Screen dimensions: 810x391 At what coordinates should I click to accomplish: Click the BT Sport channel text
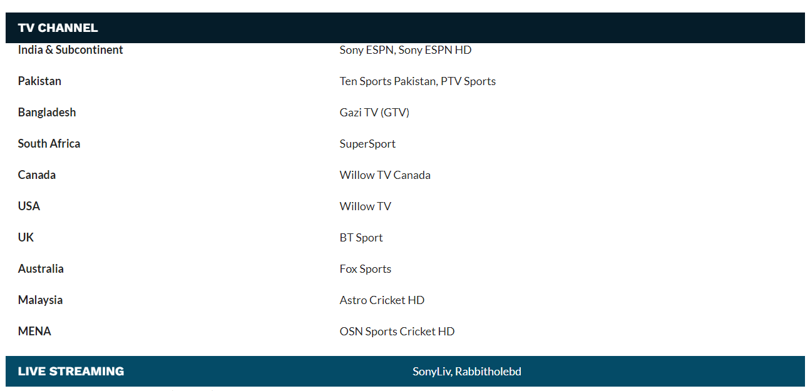point(361,238)
